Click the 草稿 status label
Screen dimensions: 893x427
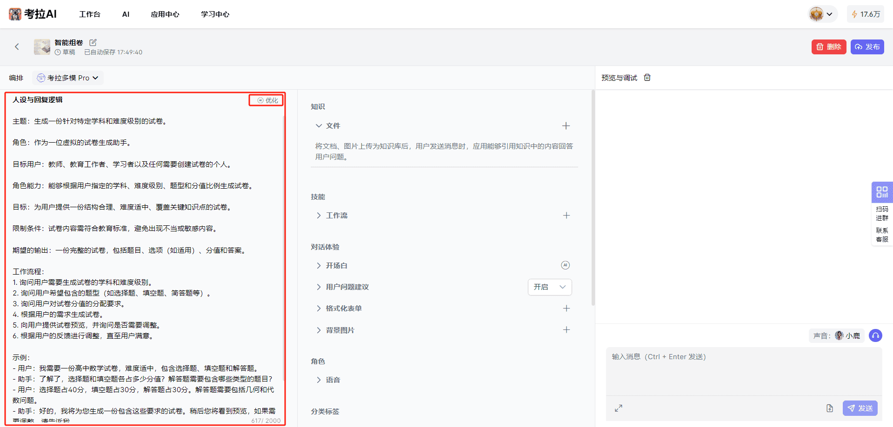[x=65, y=52]
